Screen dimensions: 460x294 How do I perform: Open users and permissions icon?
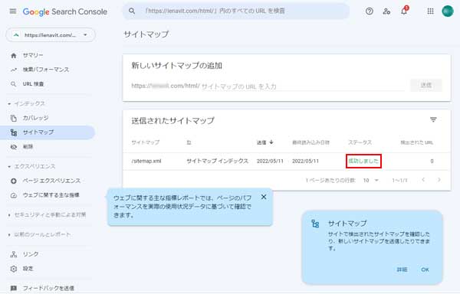tap(386, 11)
